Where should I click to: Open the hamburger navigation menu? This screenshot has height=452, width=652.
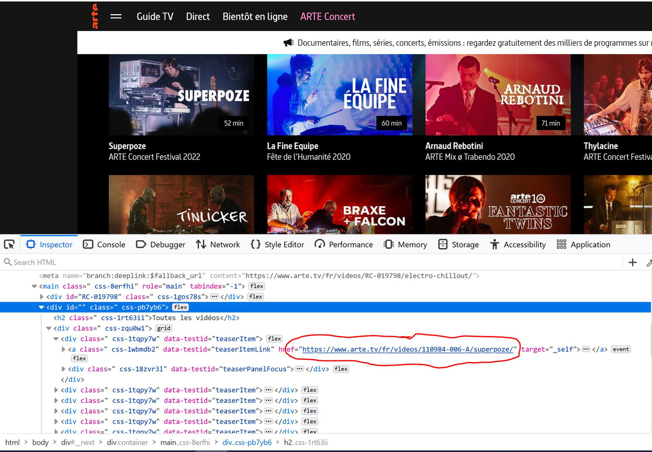click(x=116, y=16)
